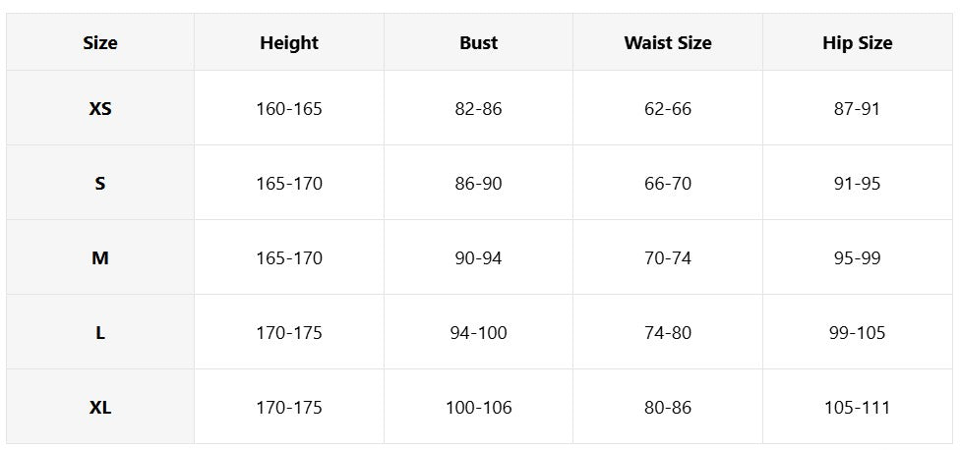This screenshot has width=960, height=450.
Task: Select the S size row label
Action: (x=100, y=183)
